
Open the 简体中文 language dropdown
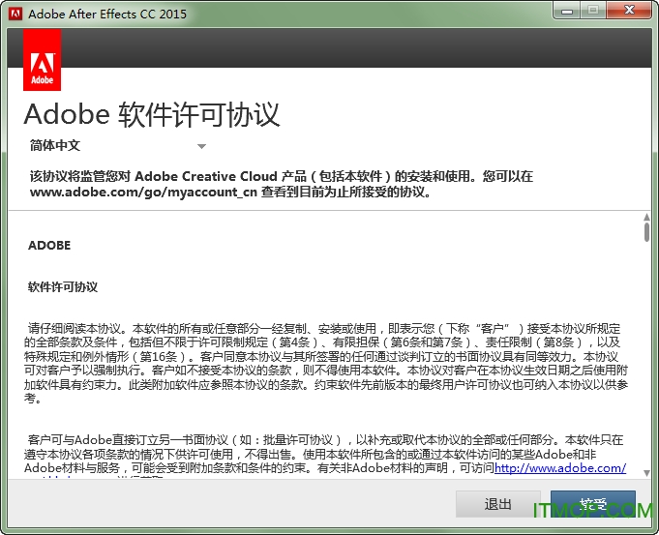tap(118, 146)
